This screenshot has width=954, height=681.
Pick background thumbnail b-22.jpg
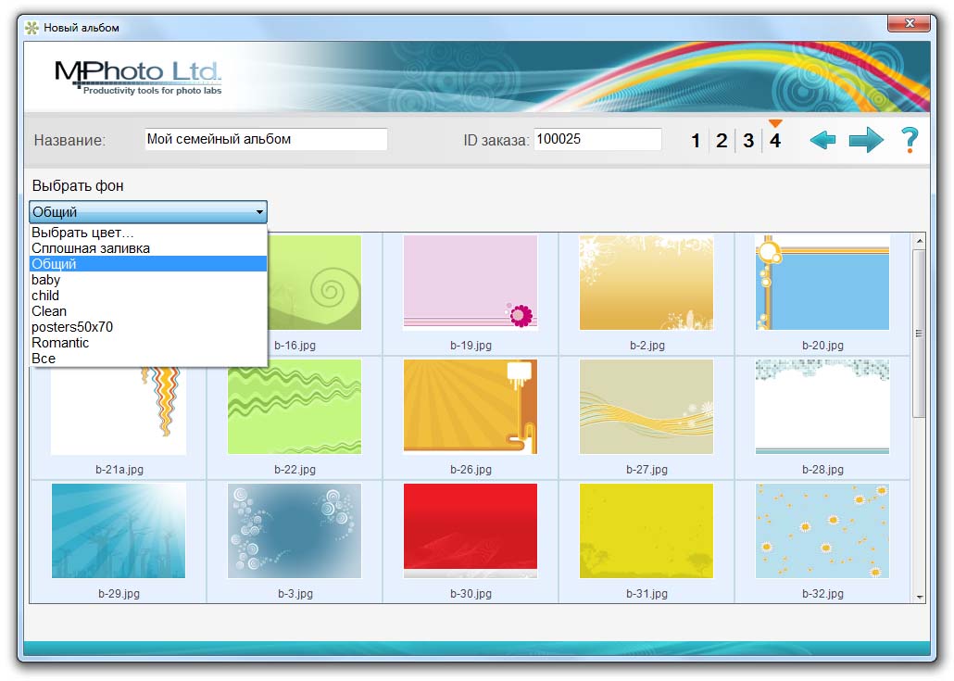[295, 407]
